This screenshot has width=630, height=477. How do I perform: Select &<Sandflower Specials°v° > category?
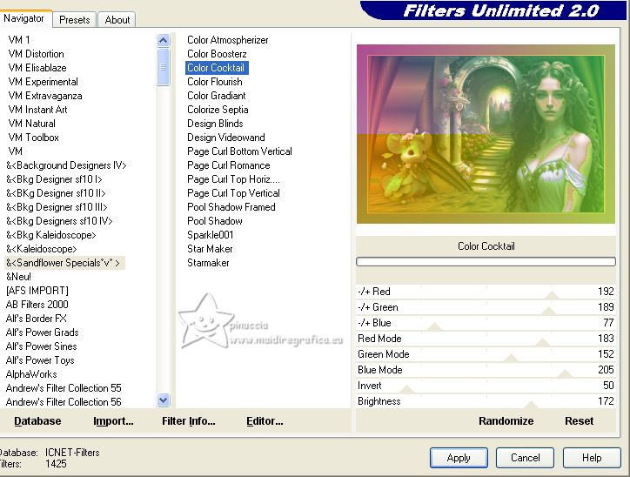pyautogui.click(x=64, y=263)
